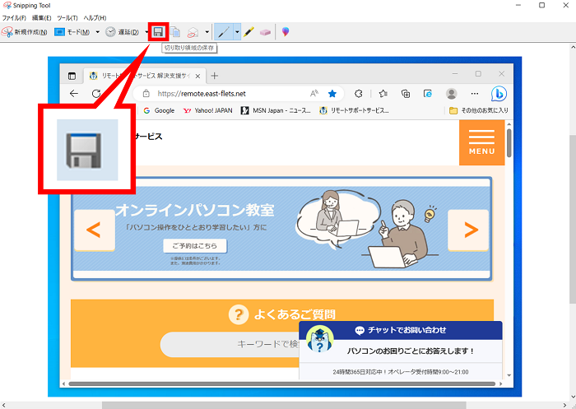Select the pink Eraser tool
This screenshot has width=576, height=409.
(x=265, y=32)
